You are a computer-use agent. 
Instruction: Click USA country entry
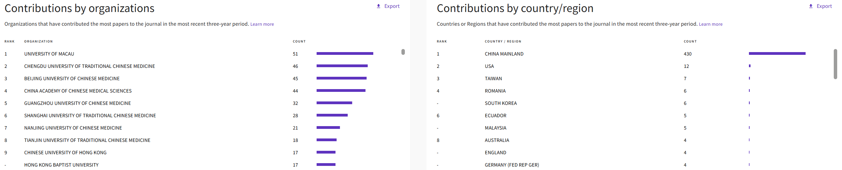tap(489, 66)
